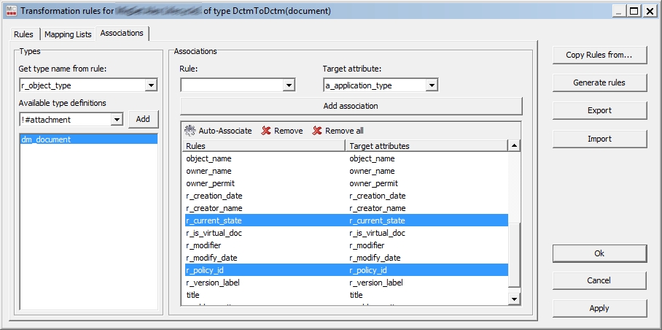Click the Import button

(x=599, y=139)
